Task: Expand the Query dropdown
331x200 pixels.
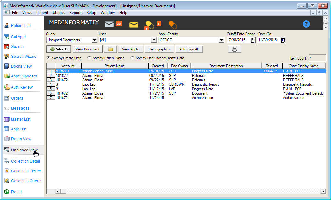Action: tap(94, 40)
